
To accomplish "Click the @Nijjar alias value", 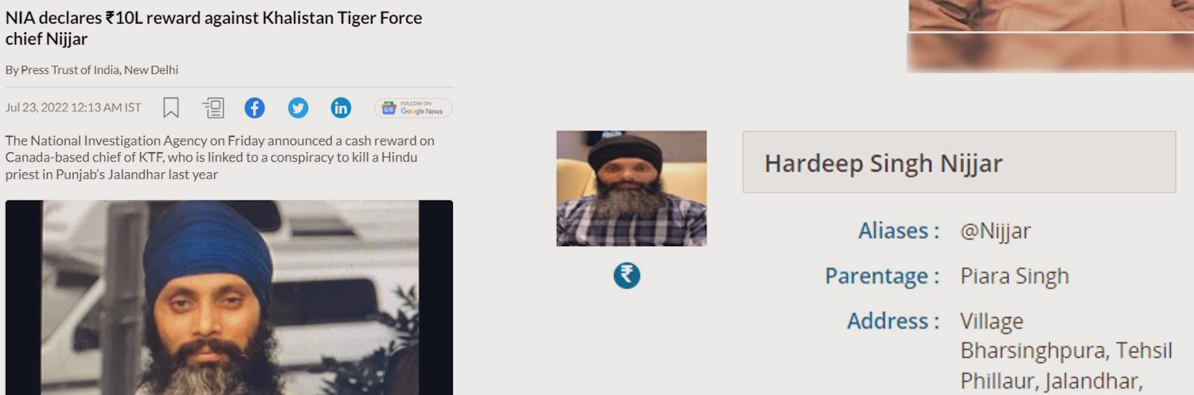I will coord(995,231).
